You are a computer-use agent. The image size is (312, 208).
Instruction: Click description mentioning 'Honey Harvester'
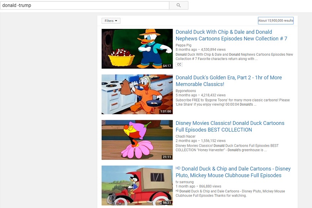227,148
